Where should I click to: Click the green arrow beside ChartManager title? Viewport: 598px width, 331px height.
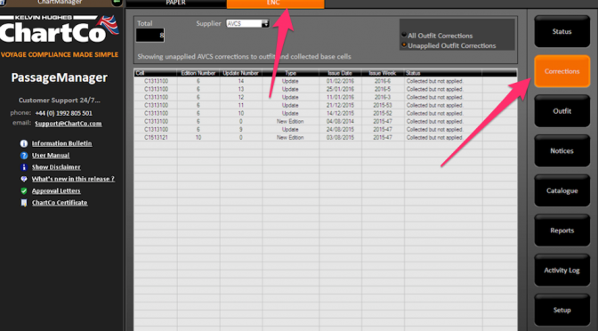[x=117, y=3]
